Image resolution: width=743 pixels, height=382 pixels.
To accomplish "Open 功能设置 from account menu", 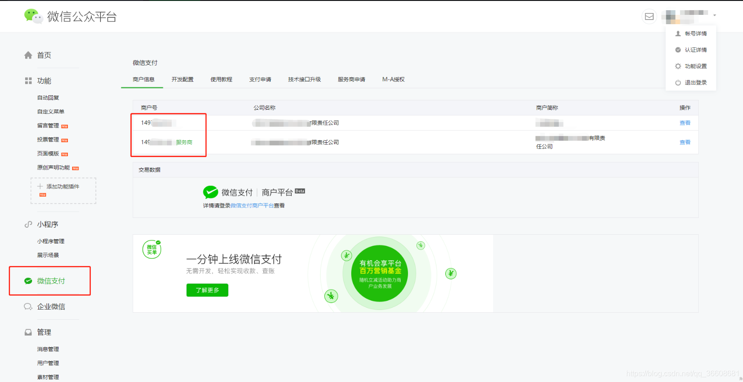I will coord(696,66).
